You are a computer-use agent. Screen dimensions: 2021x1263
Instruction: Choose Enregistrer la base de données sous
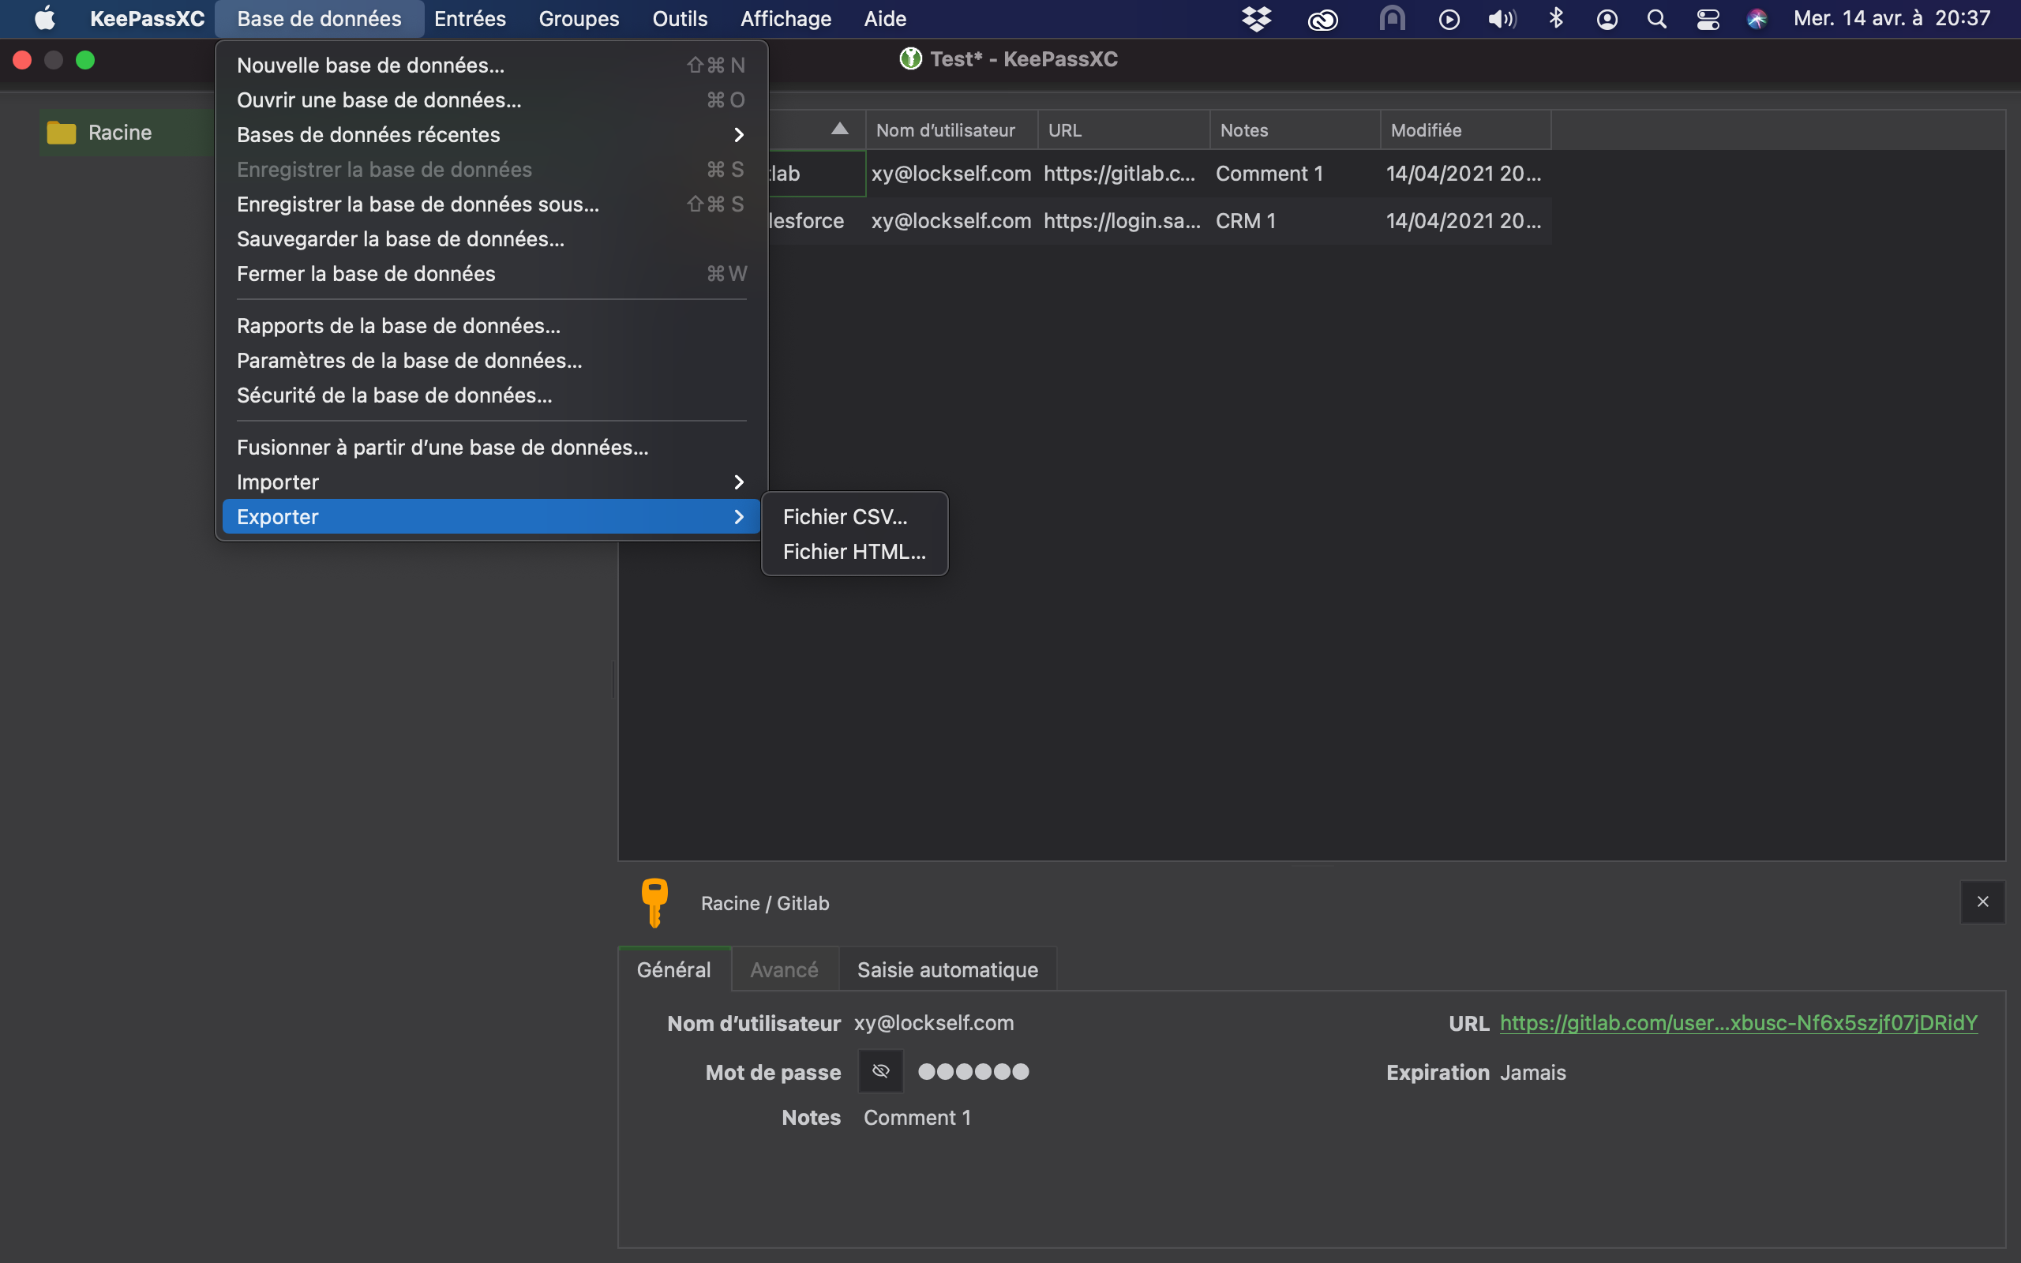pyautogui.click(x=491, y=204)
